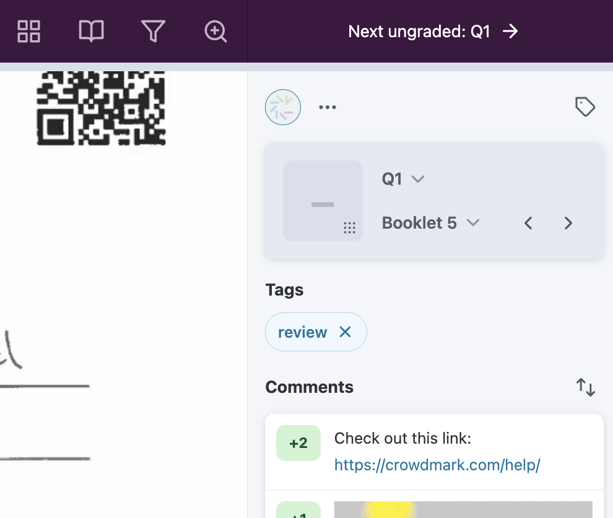Sort comments using the up-down arrows icon
The height and width of the screenshot is (518, 613).
coord(585,387)
